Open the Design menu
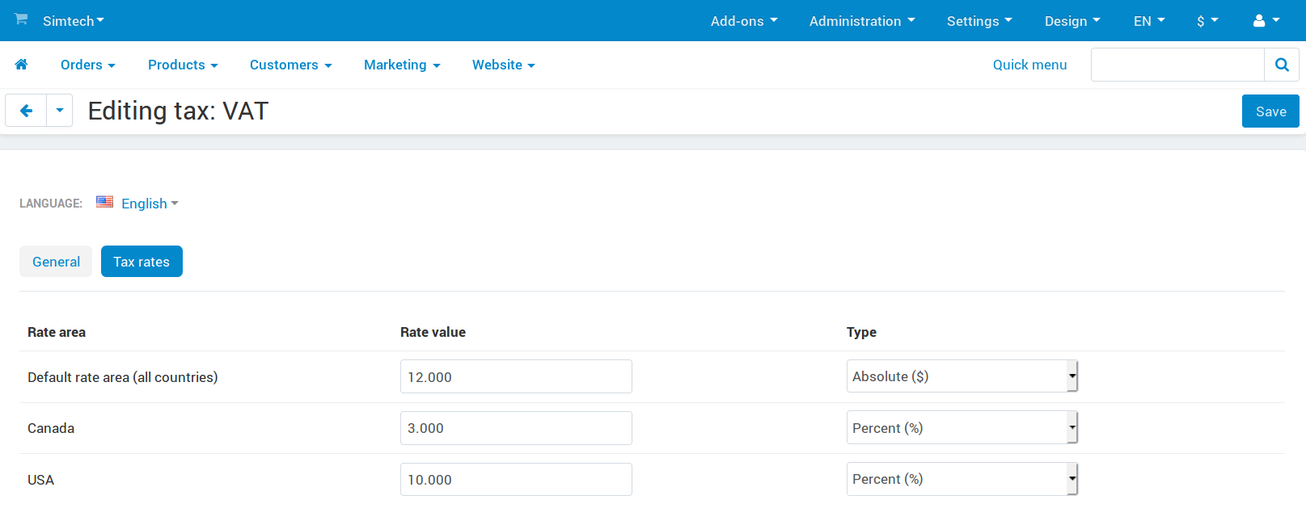This screenshot has height=525, width=1306. pyautogui.click(x=1072, y=21)
